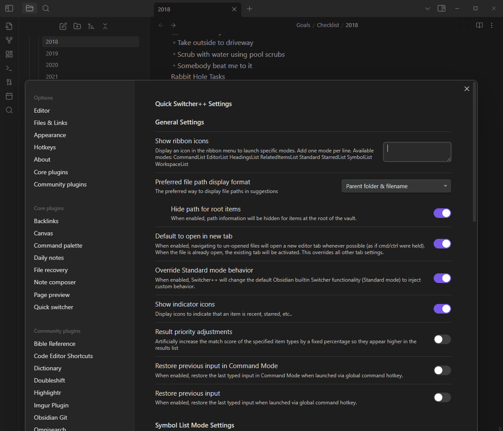Toggle reading view with the book icon
The width and height of the screenshot is (503, 431).
[x=479, y=25]
